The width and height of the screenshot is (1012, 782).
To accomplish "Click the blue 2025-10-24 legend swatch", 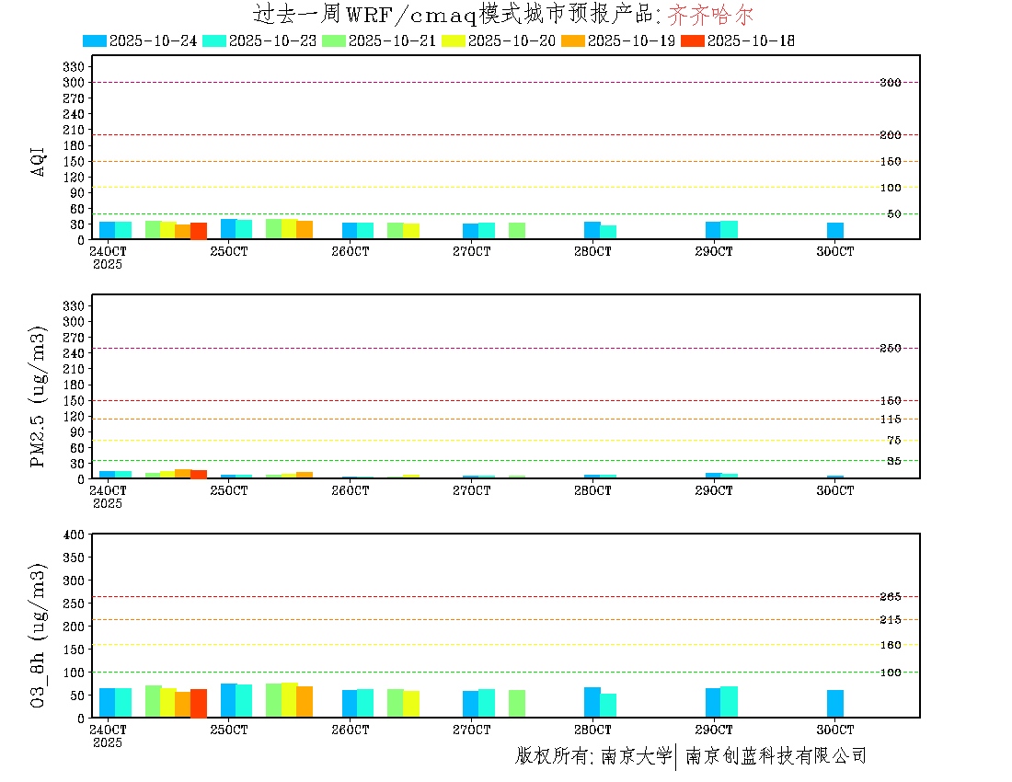I will click(95, 40).
